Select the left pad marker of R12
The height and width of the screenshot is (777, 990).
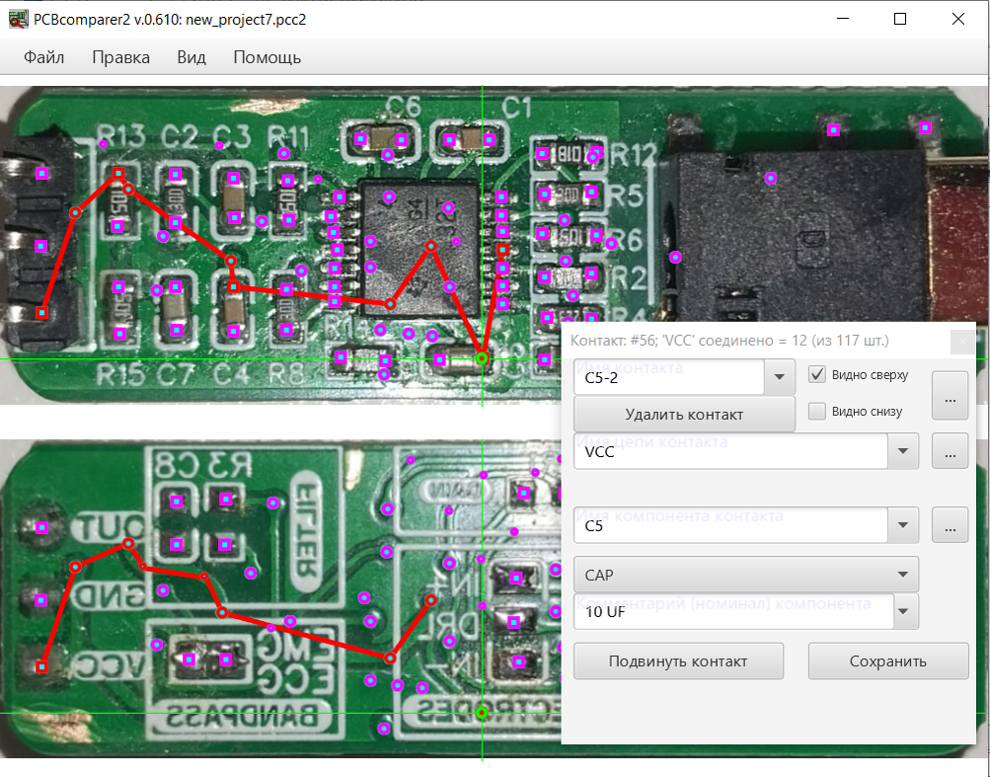542,153
